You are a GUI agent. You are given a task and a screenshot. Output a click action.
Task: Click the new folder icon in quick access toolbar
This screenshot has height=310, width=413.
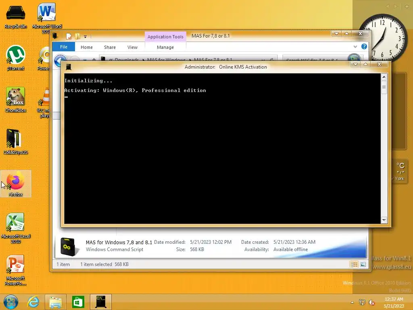click(77, 36)
